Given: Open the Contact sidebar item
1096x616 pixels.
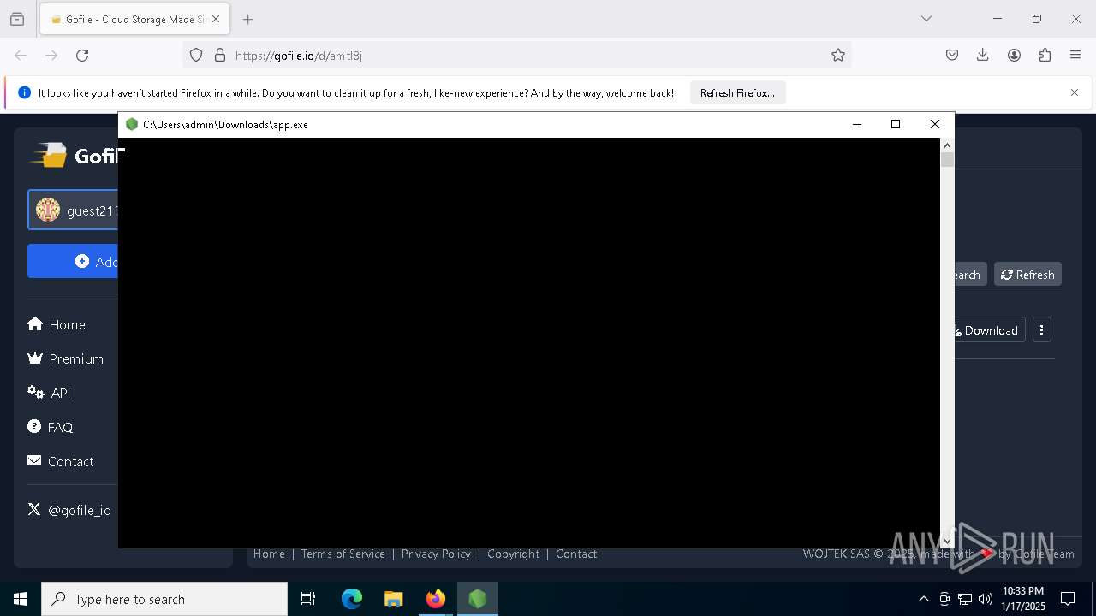Looking at the screenshot, I should [x=60, y=461].
